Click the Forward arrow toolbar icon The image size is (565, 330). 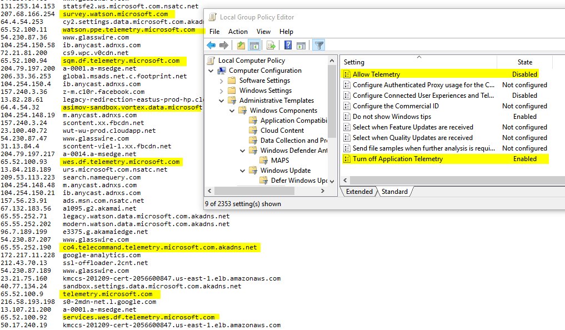click(x=224, y=45)
